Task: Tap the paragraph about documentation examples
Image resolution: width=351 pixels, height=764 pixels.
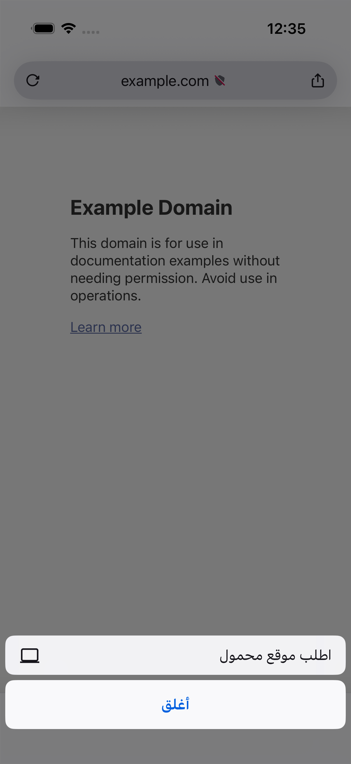Action: coord(175,269)
